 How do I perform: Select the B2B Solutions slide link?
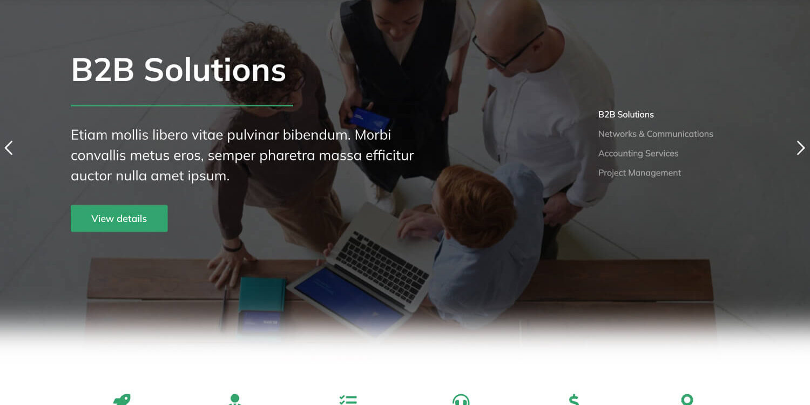(625, 114)
